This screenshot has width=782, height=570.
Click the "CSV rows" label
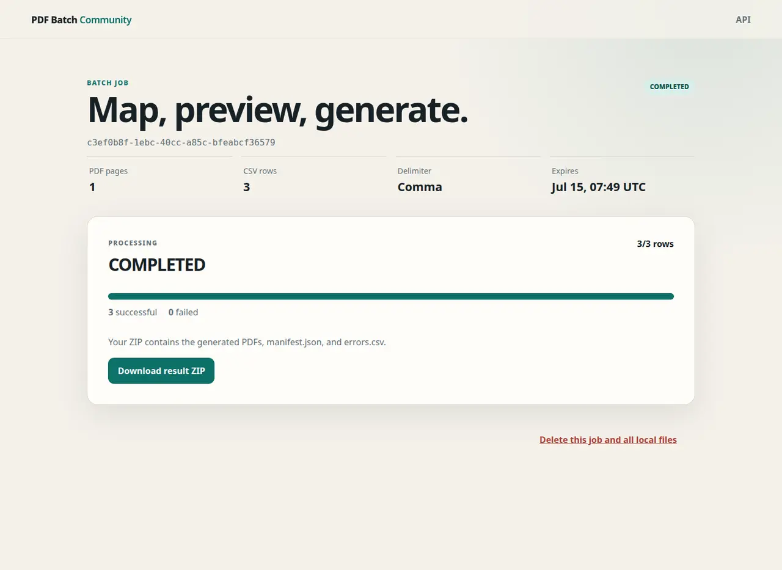(x=260, y=171)
